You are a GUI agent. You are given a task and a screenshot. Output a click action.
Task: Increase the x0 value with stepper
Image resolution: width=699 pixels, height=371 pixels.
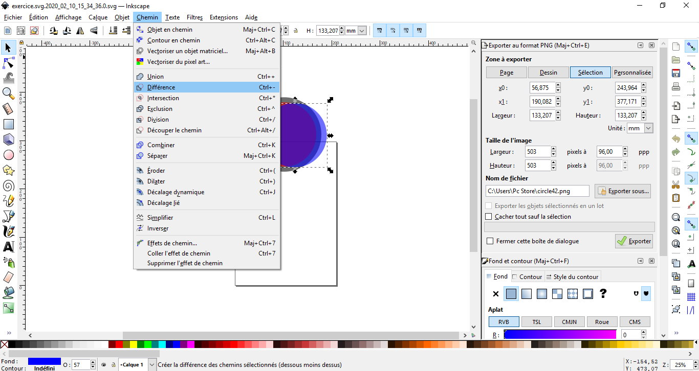558,85
